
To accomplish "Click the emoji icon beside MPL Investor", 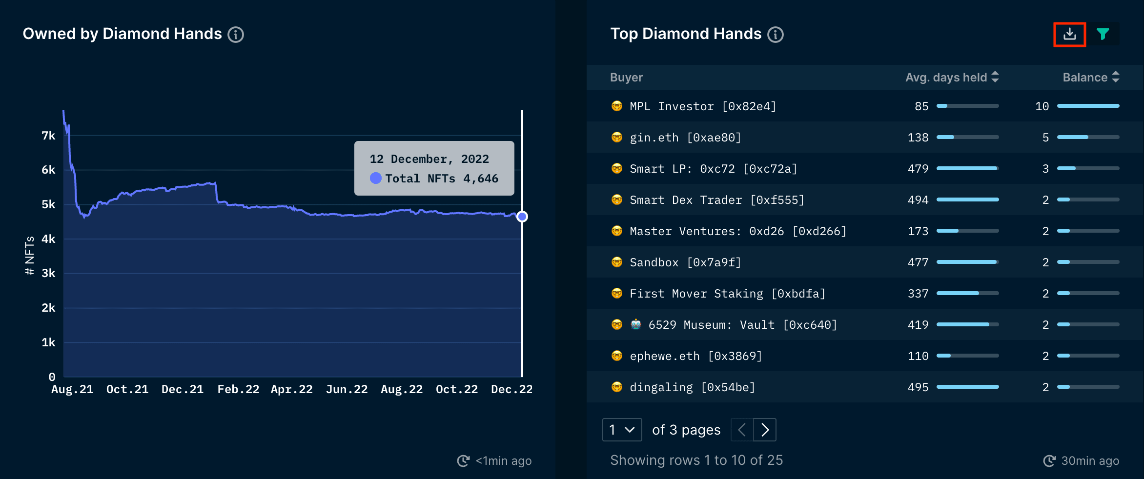I will click(x=617, y=106).
